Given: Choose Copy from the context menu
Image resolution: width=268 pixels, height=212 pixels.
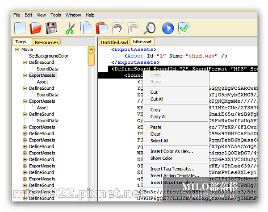Looking at the screenshot, I should pyautogui.click(x=176, y=110).
